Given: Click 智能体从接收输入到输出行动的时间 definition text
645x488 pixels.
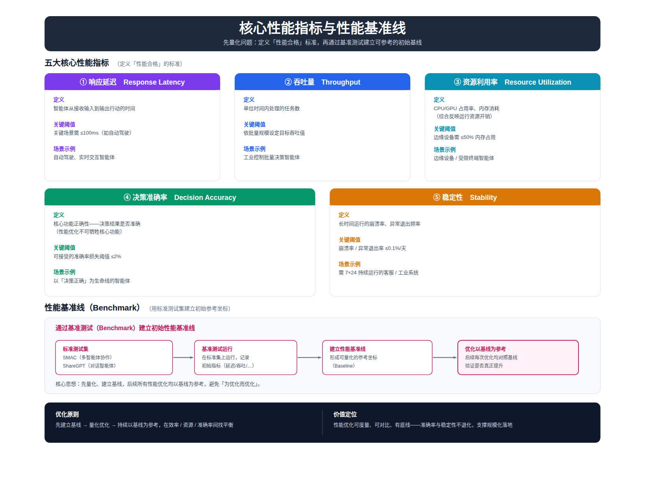Looking at the screenshot, I should (x=94, y=109).
